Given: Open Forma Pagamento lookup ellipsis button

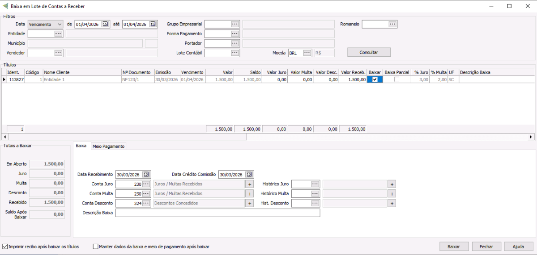Looking at the screenshot, I should point(235,33).
